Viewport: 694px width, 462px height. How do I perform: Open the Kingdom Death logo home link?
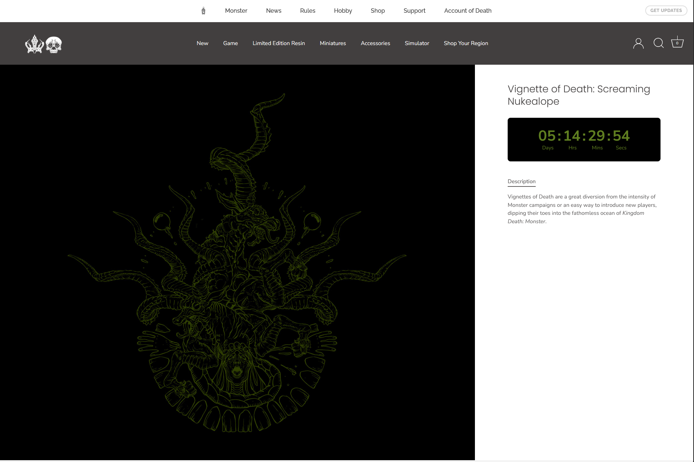click(x=44, y=44)
